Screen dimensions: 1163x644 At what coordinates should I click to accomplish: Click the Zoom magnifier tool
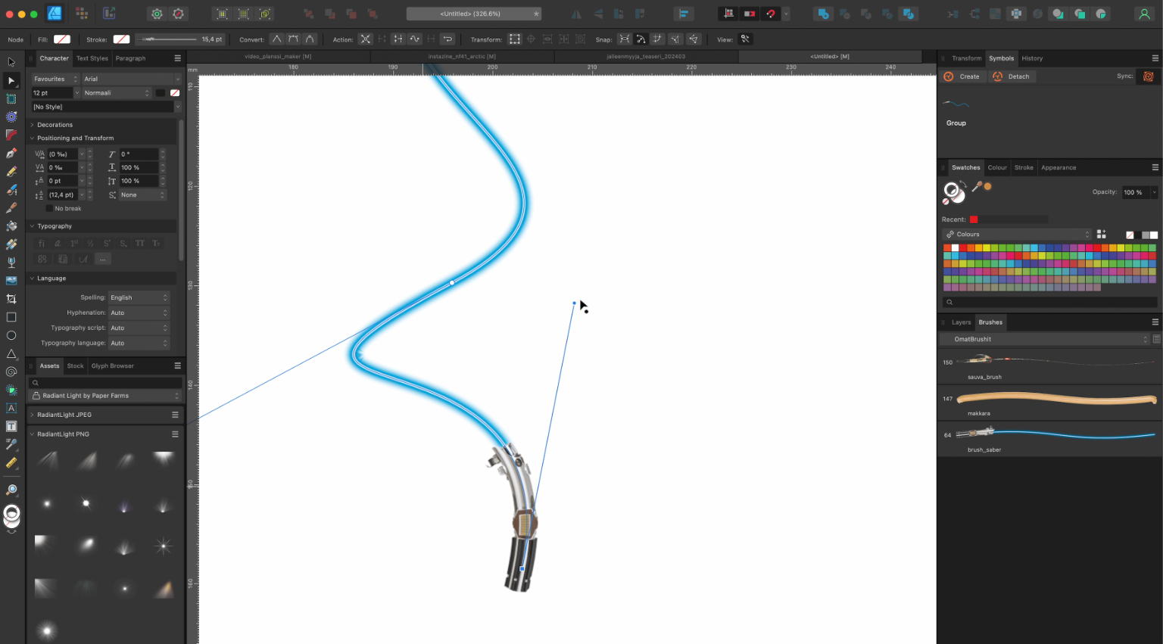[x=11, y=490]
